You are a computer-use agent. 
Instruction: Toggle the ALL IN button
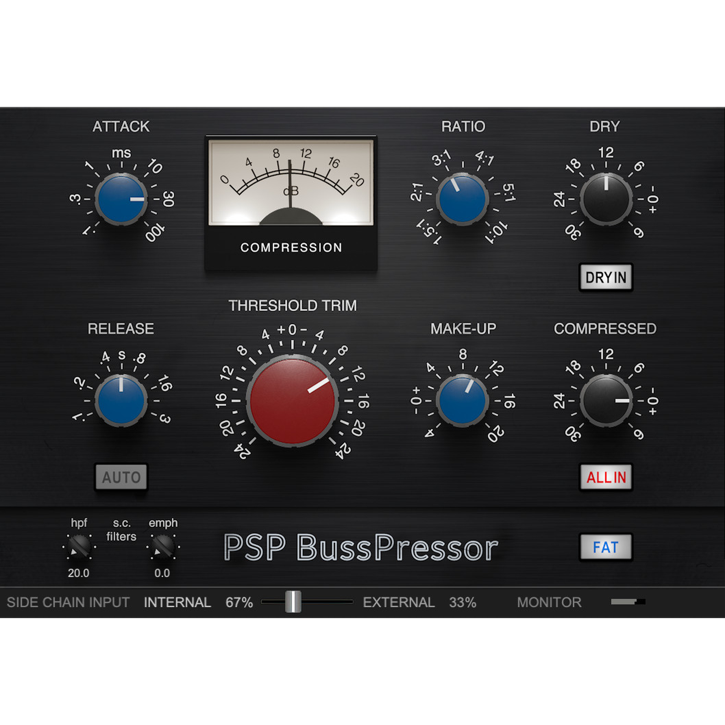pos(606,477)
